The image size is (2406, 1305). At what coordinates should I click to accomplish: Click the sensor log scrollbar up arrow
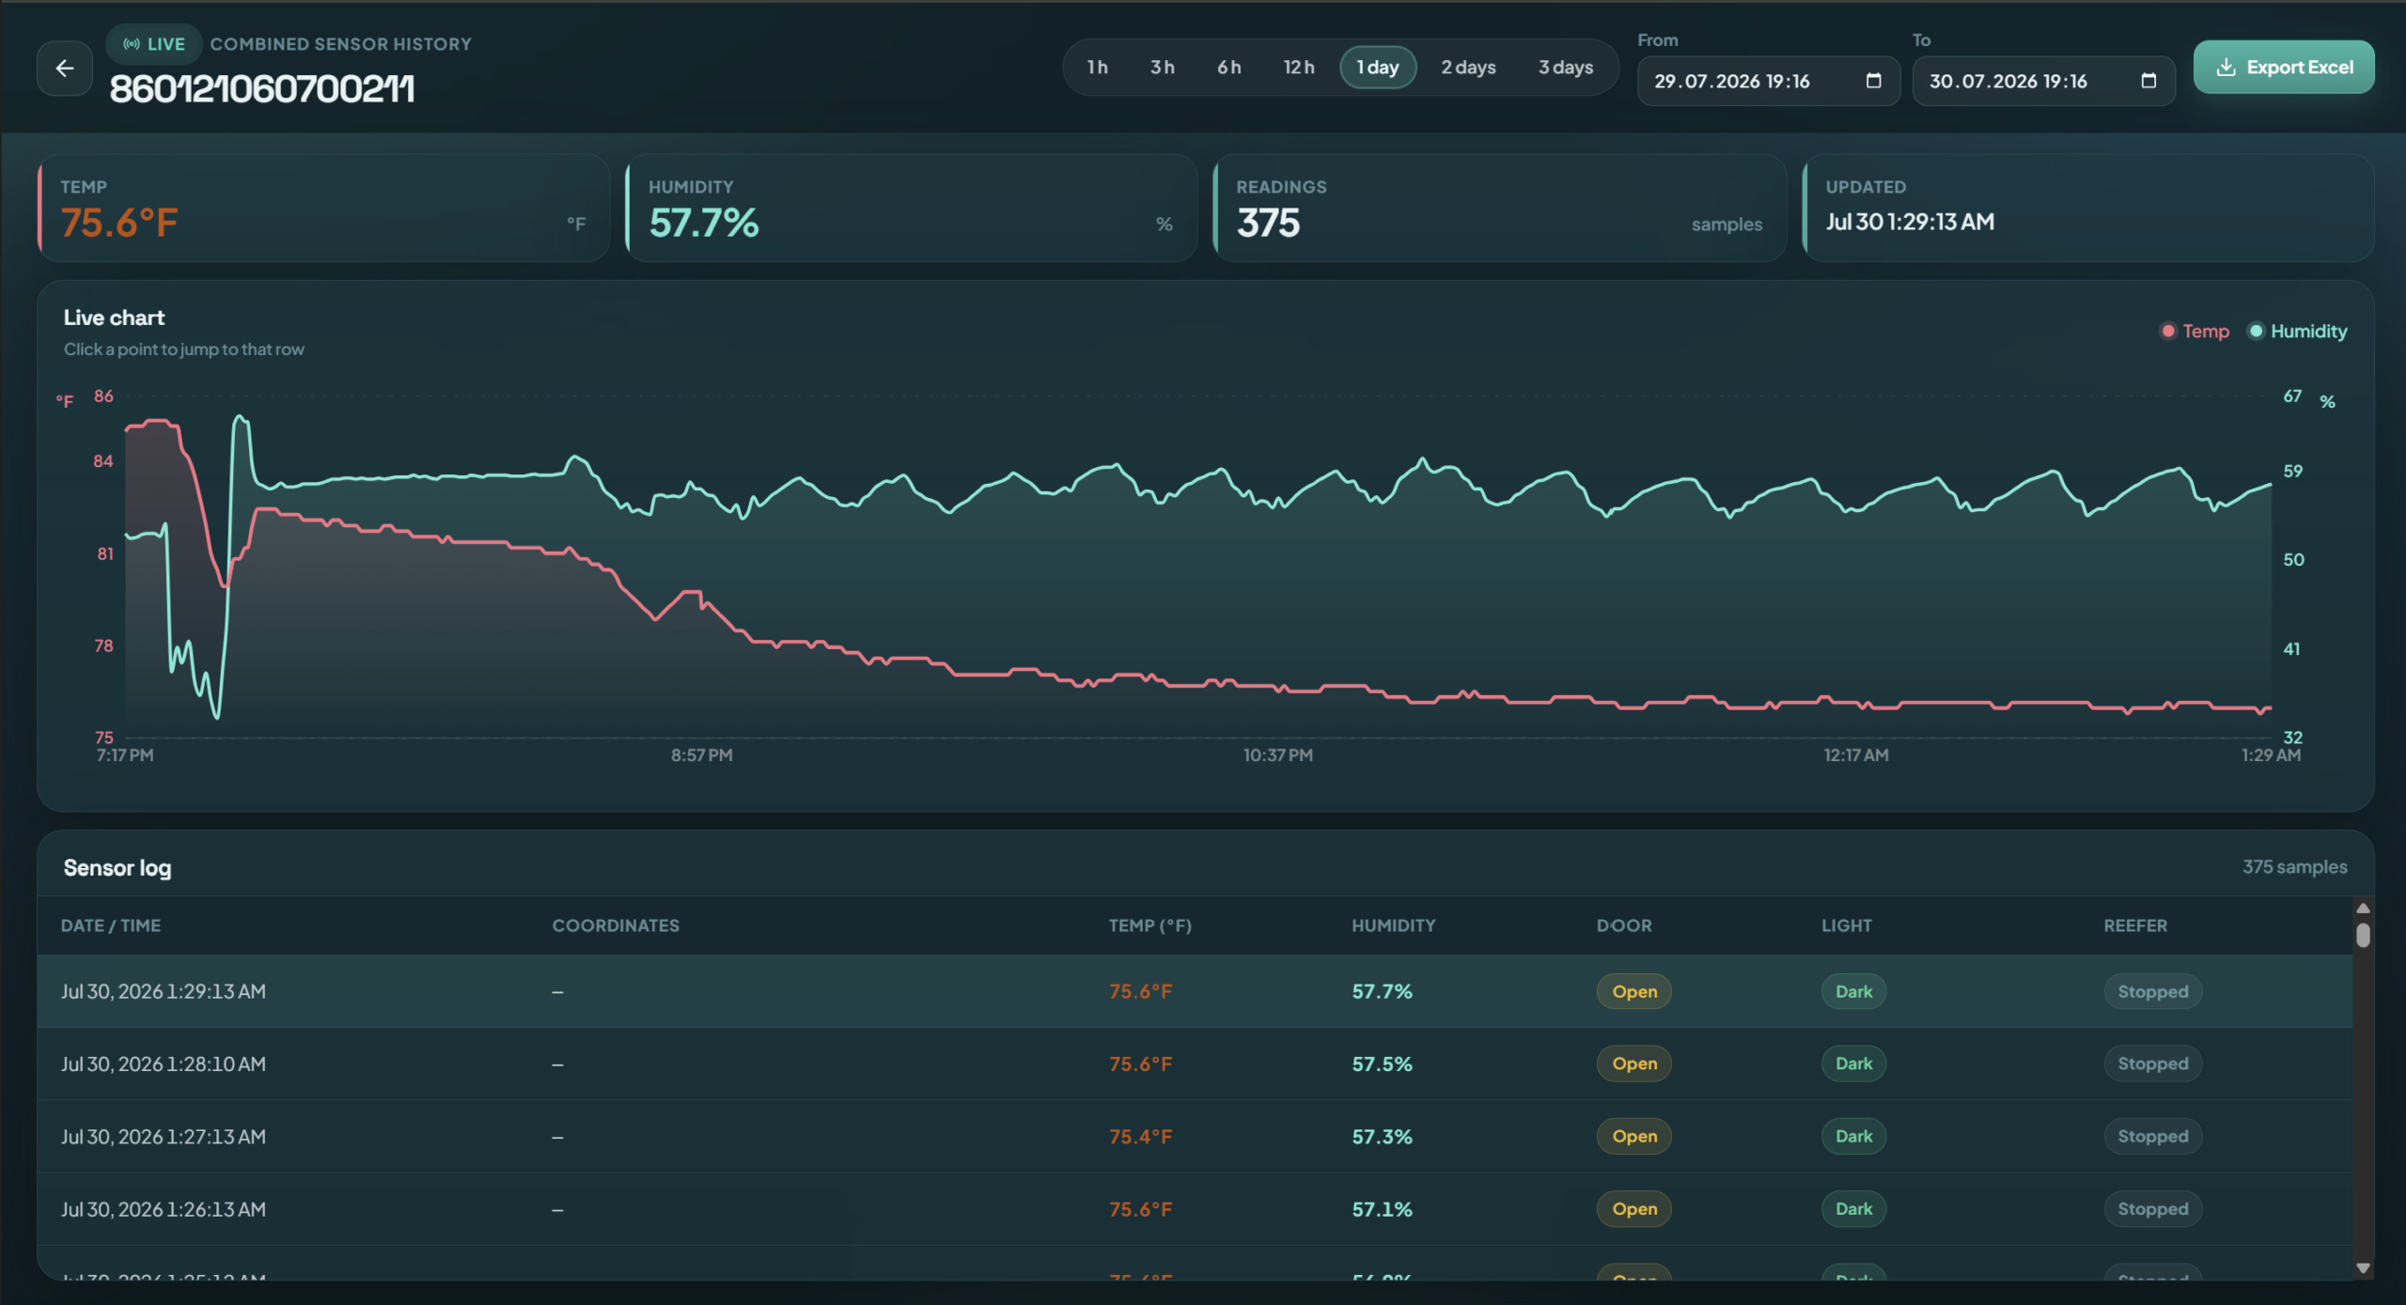click(2363, 909)
